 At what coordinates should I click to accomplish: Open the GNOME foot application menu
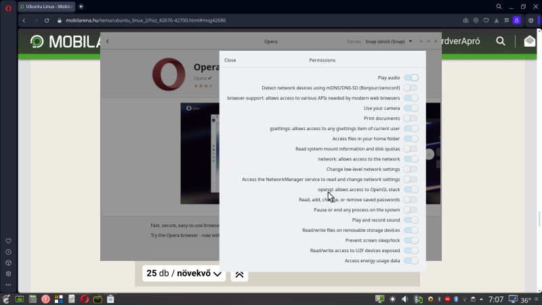pos(6,299)
